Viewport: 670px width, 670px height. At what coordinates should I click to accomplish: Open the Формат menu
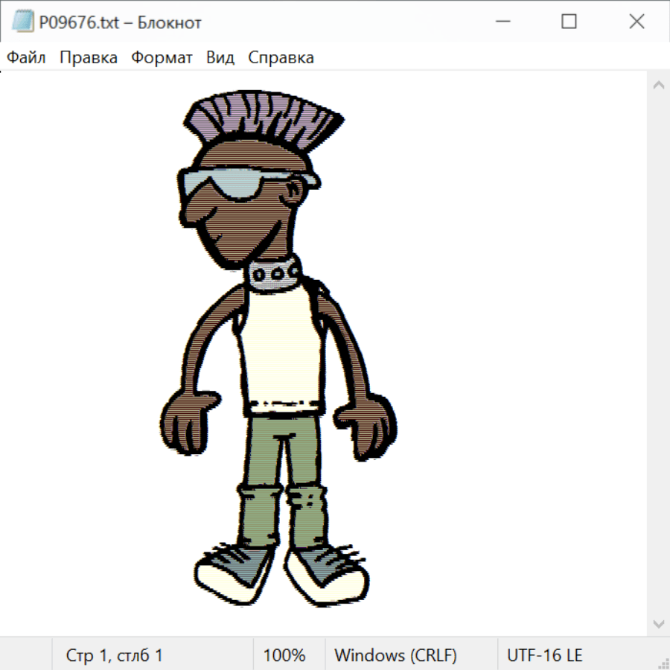coord(162,58)
